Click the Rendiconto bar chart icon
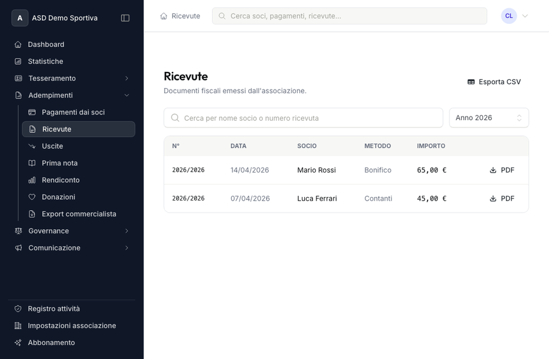This screenshot has width=549, height=359. (x=32, y=180)
